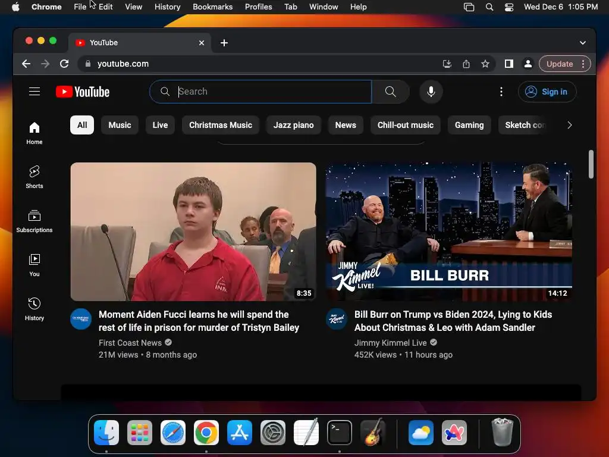Open Subscriptions in sidebar
Viewport: 609px width, 457px height.
34,221
